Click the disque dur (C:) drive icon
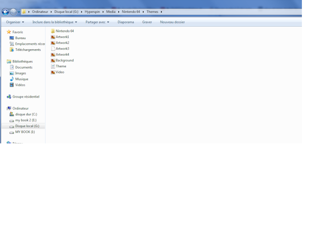The width and height of the screenshot is (322, 244). [x=12, y=114]
